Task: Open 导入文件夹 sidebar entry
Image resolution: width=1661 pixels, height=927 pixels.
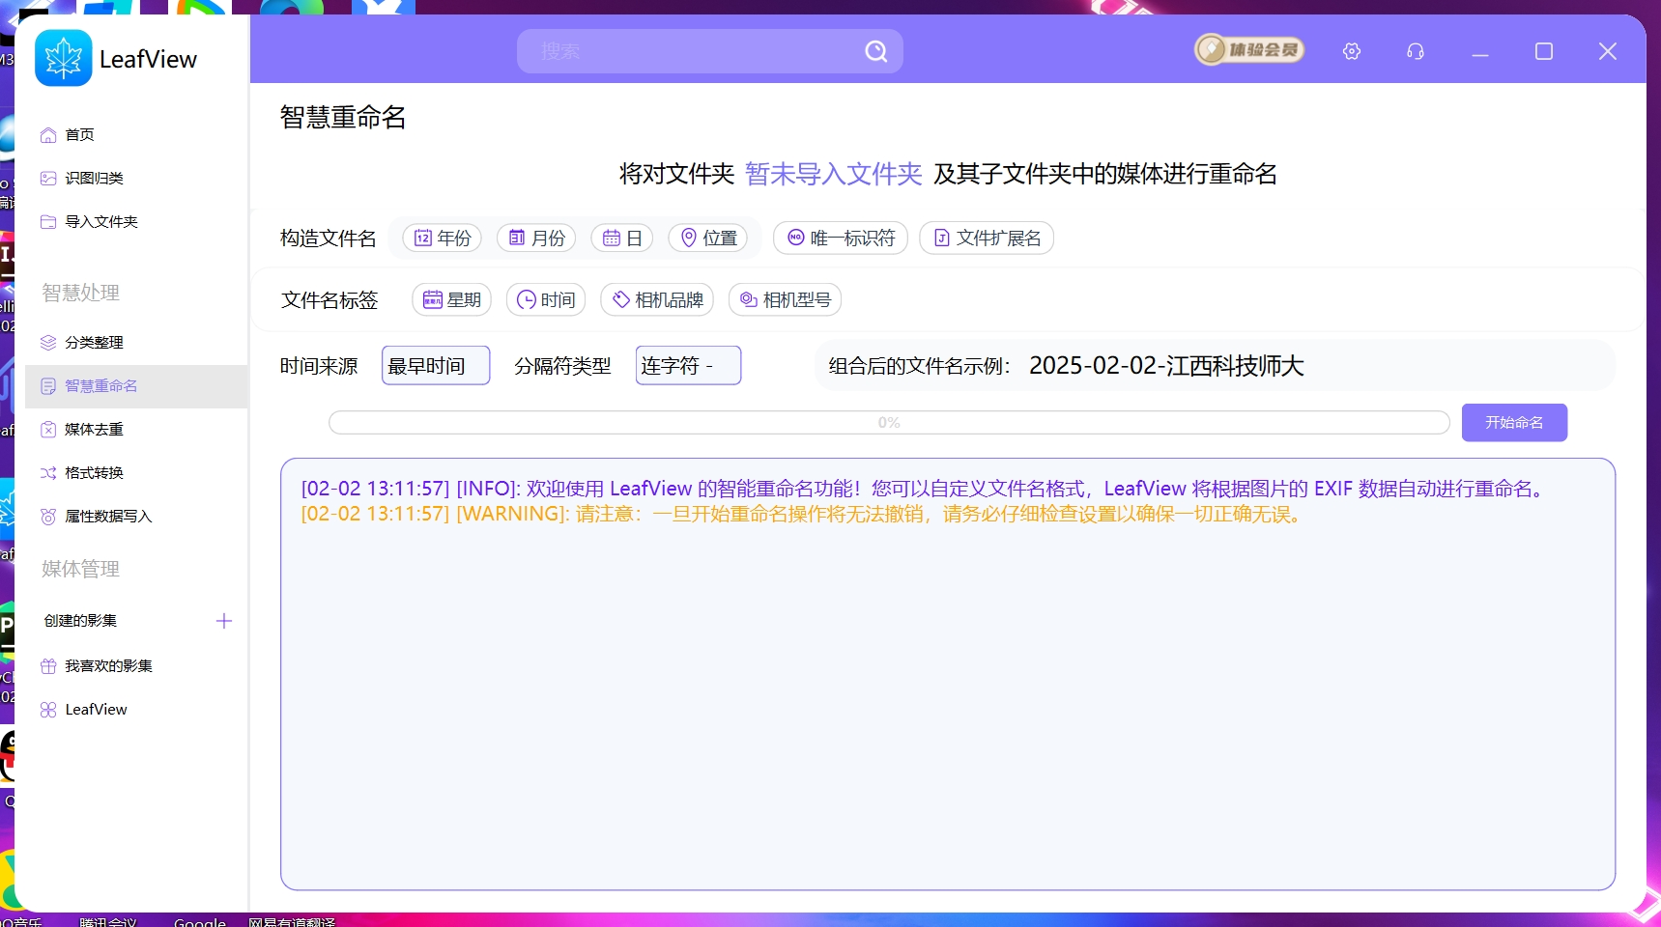Action: [136, 222]
